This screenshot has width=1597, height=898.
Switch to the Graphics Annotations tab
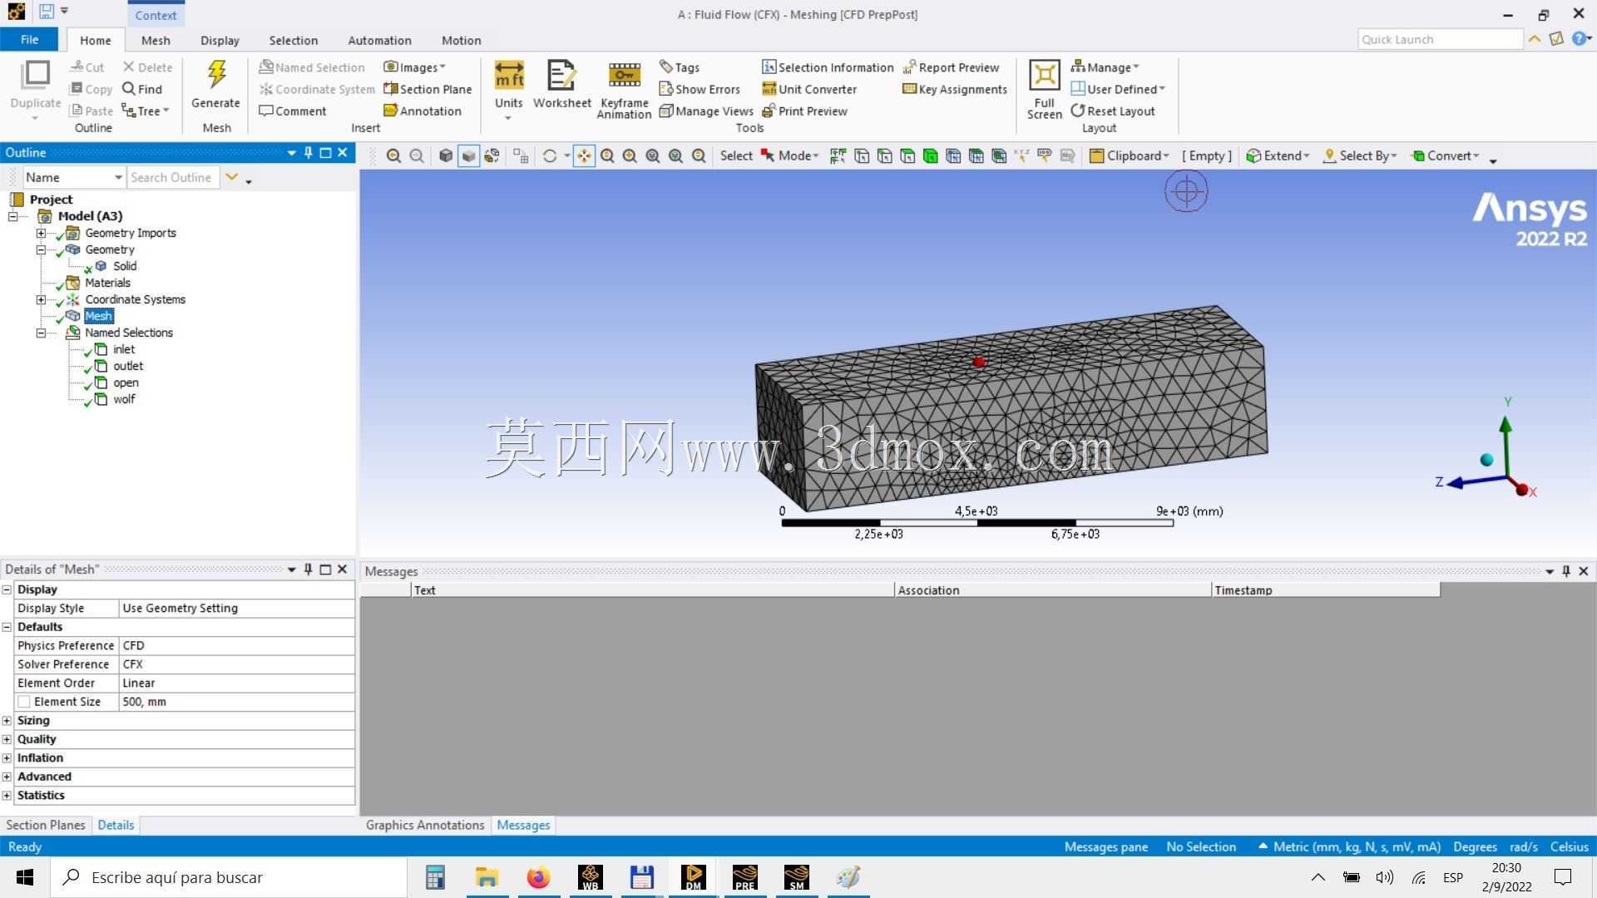pos(425,825)
